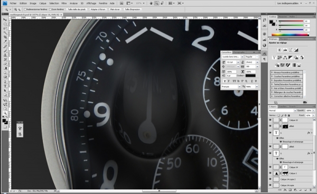Add a layer mask from Layers panel bottom
This screenshot has height=194, width=317.
(x=290, y=190)
